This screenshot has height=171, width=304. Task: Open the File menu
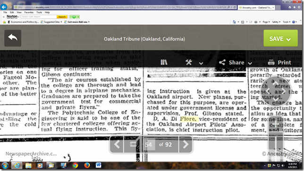5,12
